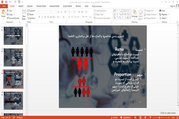179x119 pixels.
Task: Open the font color picker
Action: (64, 17)
